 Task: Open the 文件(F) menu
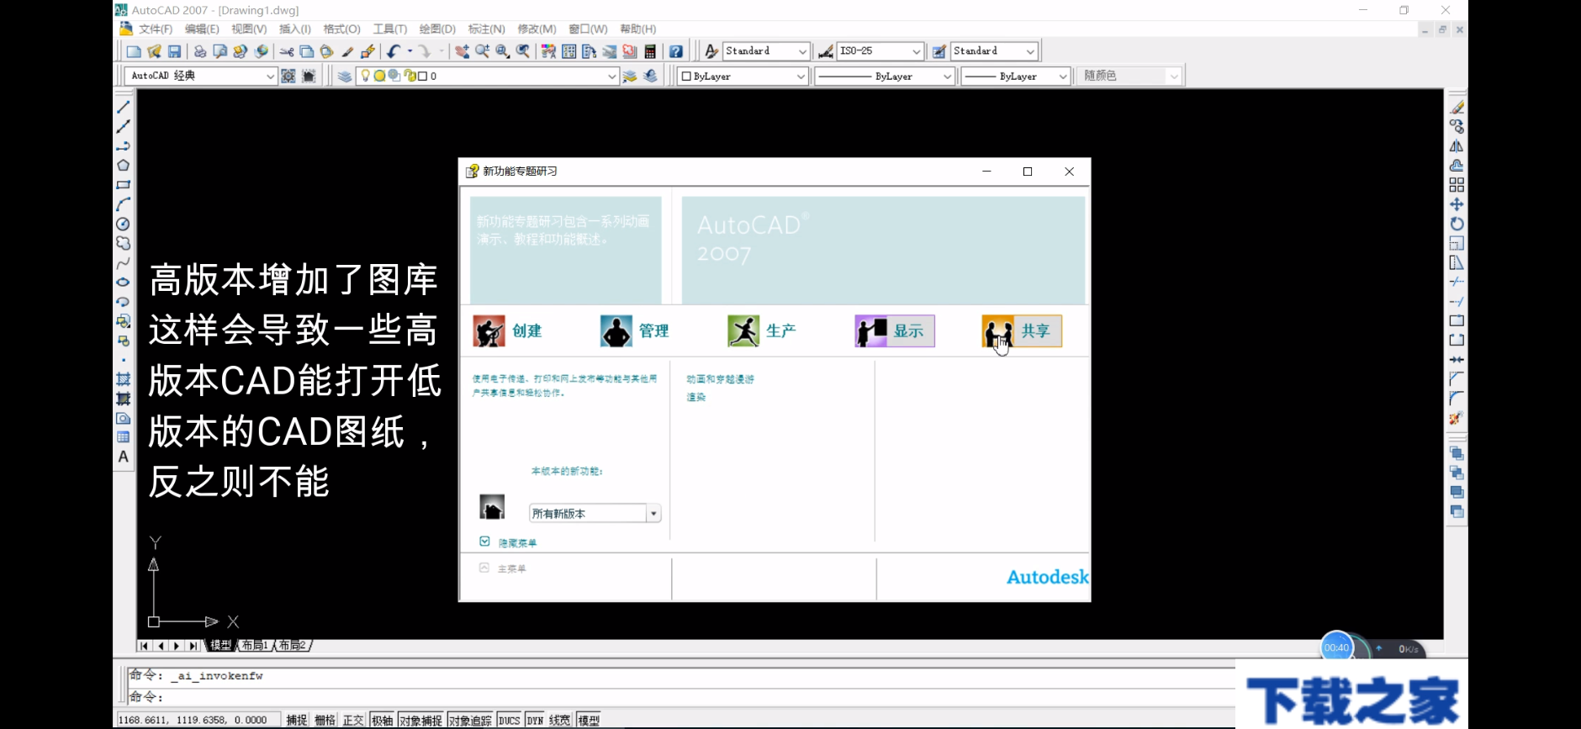[156, 29]
